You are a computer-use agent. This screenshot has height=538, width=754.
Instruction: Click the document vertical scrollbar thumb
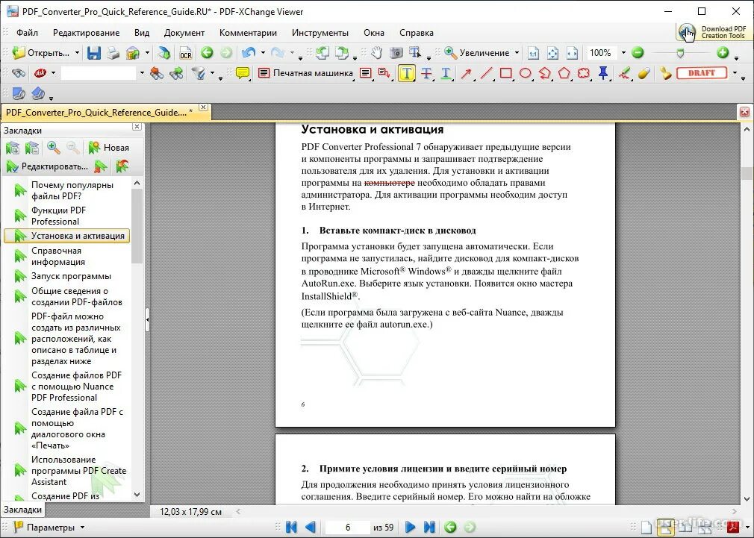tap(747, 173)
